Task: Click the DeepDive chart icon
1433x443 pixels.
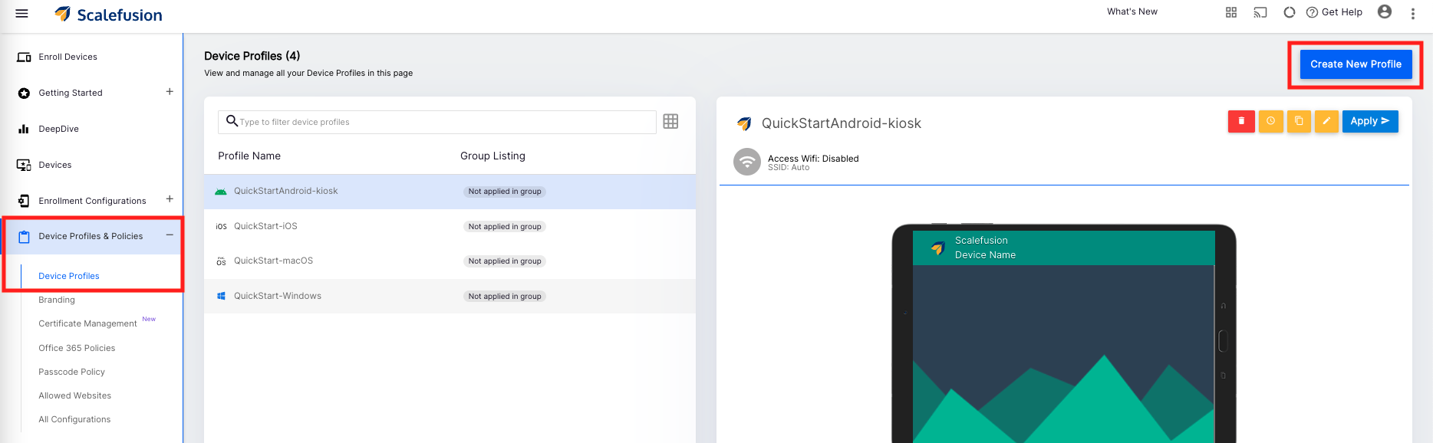Action: click(24, 129)
